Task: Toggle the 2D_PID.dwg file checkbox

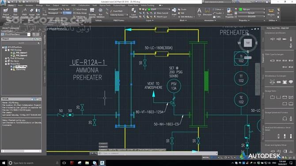Action: coord(11,67)
